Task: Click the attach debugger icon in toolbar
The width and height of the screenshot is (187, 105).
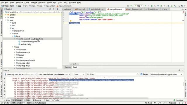Action: tap(161, 6)
